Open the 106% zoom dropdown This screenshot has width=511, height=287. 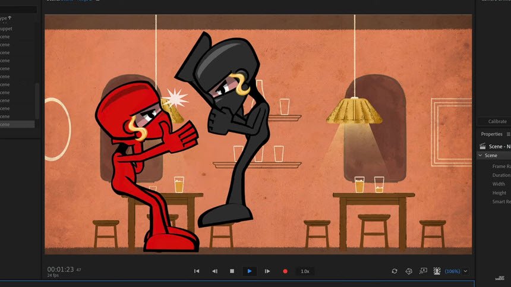click(x=452, y=271)
